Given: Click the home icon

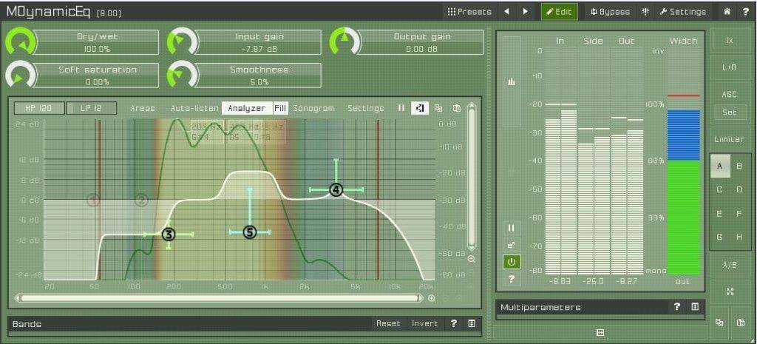Looking at the screenshot, I should (x=727, y=12).
